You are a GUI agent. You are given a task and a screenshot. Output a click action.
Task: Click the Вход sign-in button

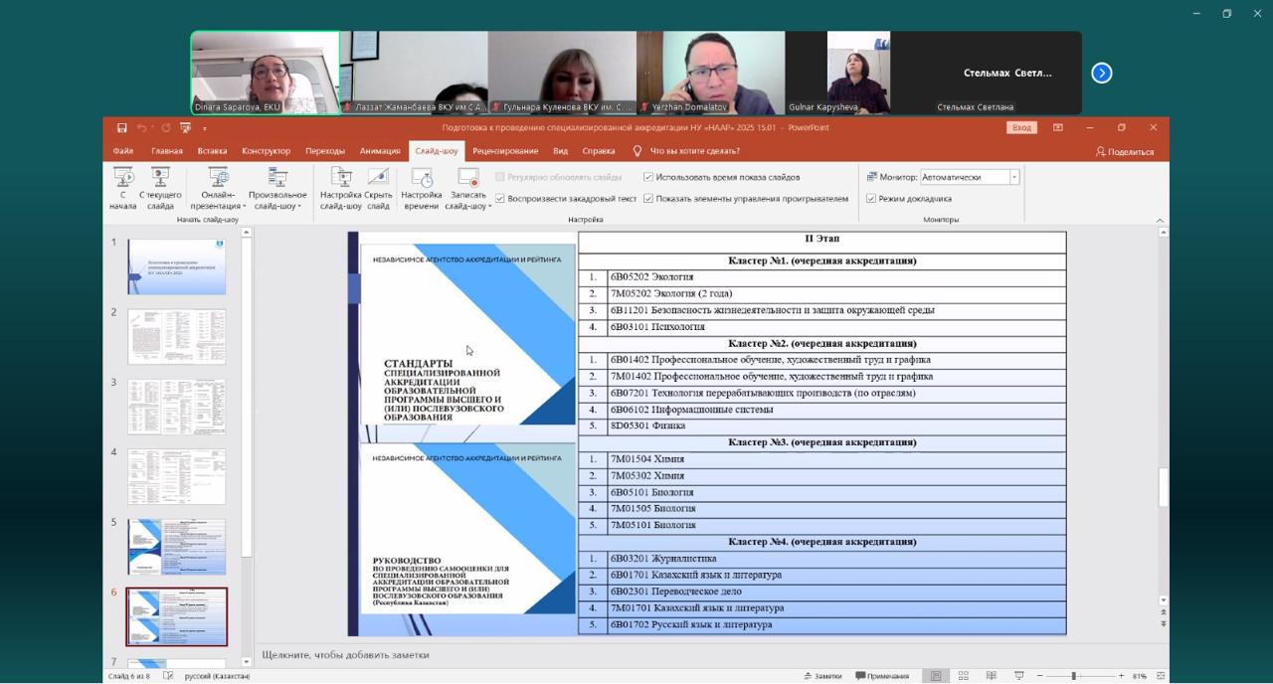[1020, 128]
